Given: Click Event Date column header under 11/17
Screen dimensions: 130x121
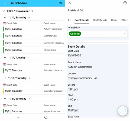Looking at the screenshot, I should (12, 64).
